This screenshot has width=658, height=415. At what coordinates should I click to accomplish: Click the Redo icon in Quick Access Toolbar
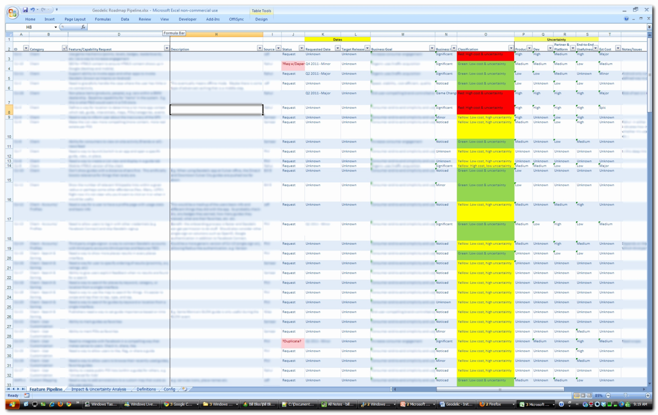tap(43, 9)
